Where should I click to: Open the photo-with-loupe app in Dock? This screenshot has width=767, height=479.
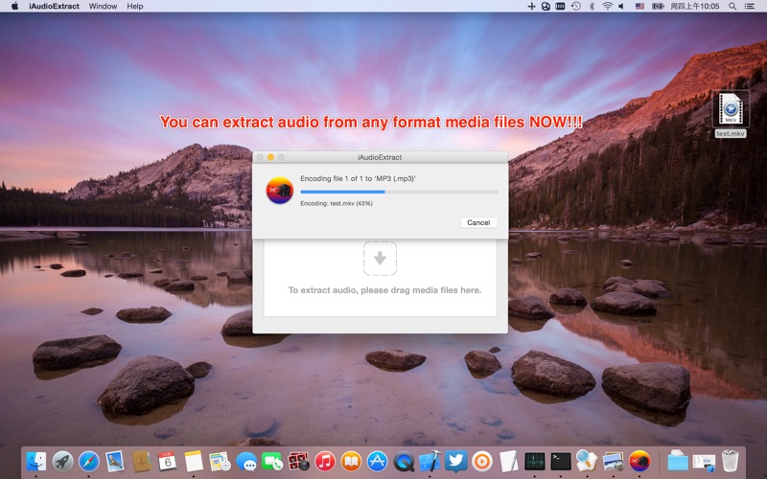[613, 461]
